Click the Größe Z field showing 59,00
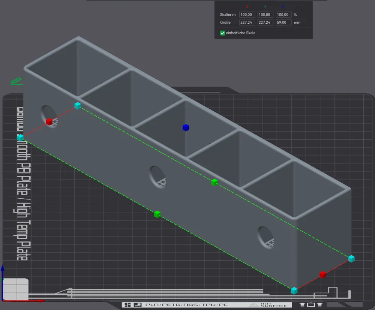Viewport: 375px width, 310px height. (x=283, y=22)
